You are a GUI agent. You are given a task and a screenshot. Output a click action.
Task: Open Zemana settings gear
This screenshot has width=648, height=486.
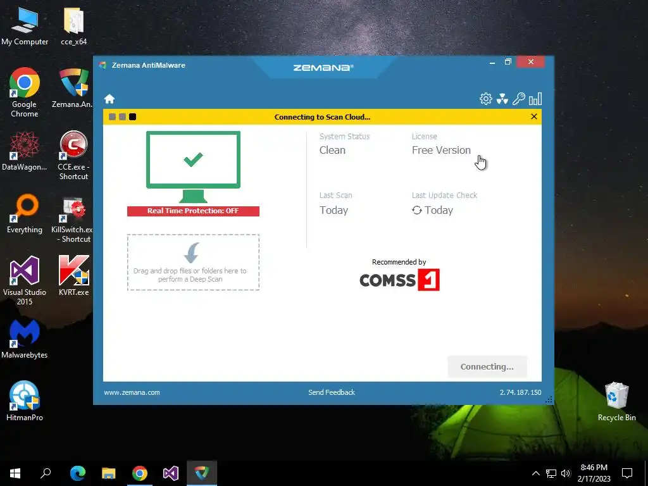(485, 99)
